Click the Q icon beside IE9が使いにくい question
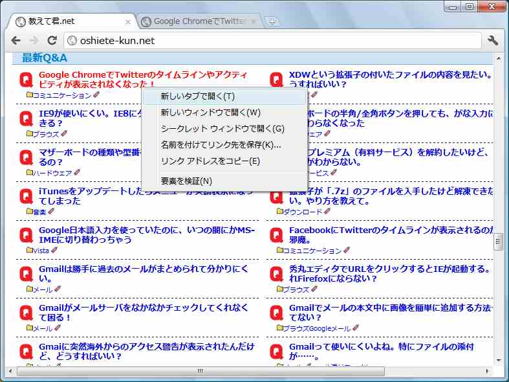Image resolution: width=509 pixels, height=382 pixels. pos(26,118)
